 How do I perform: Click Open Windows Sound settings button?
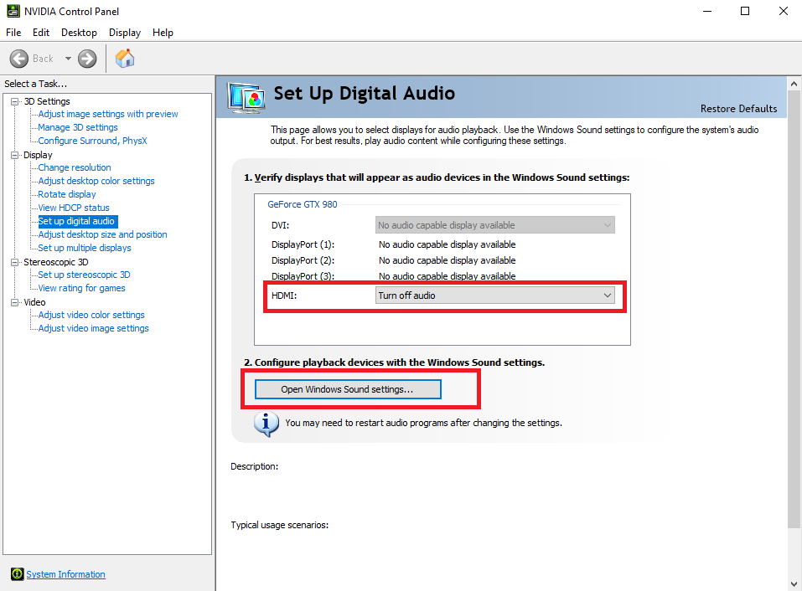[348, 389]
